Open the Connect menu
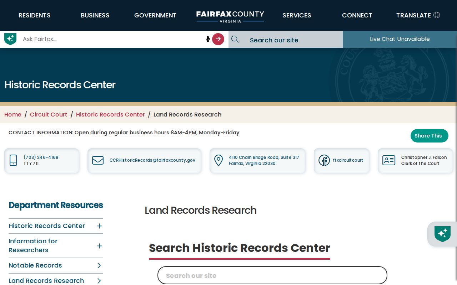The image size is (457, 285). point(357,15)
